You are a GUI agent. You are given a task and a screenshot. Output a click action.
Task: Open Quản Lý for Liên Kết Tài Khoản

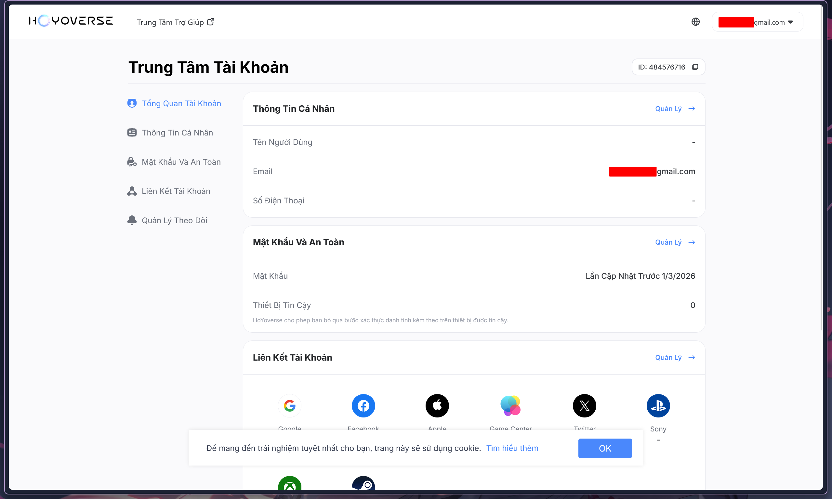(x=675, y=357)
